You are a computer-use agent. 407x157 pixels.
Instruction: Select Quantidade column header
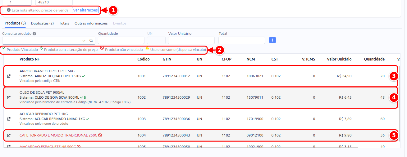[374, 59]
